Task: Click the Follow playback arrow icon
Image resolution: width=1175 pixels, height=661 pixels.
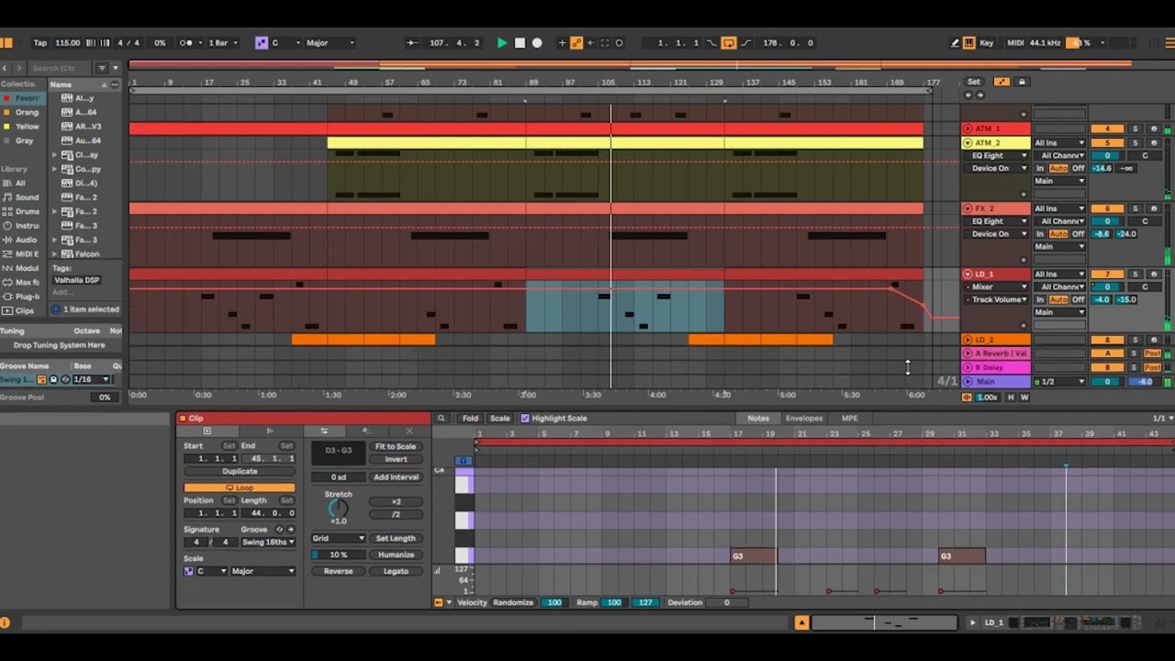Action: (412, 42)
